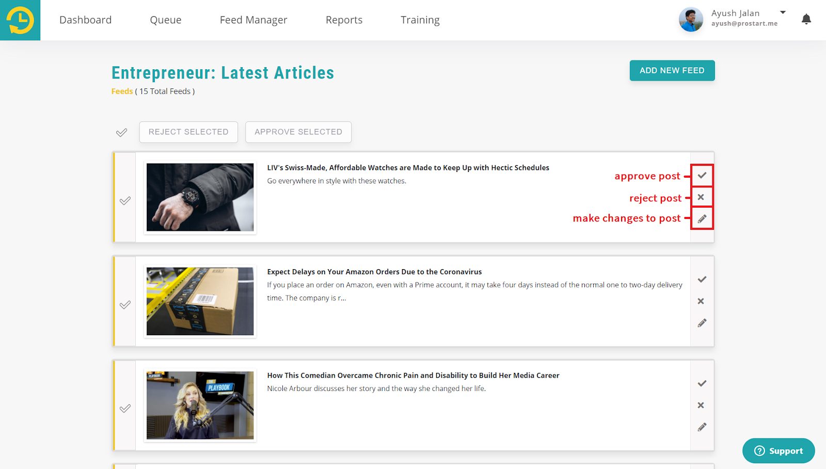This screenshot has height=469, width=826.
Task: Open the LIV's Swiss-Made Watches article title
Action: [408, 168]
